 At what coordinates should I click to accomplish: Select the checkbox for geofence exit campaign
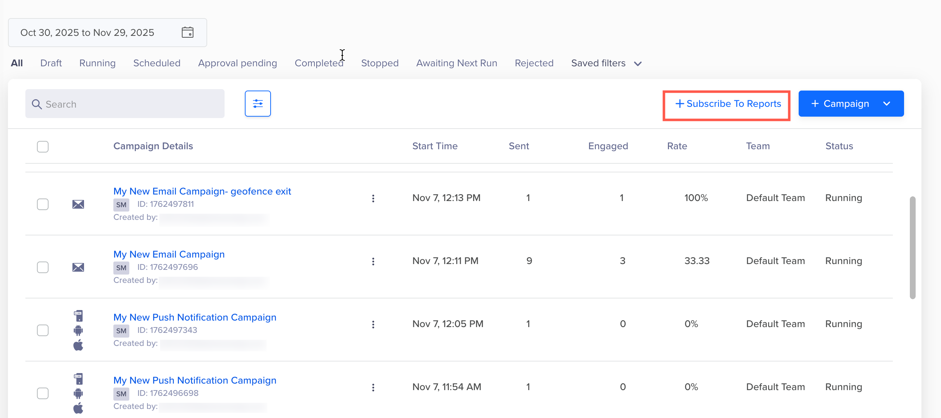point(43,204)
